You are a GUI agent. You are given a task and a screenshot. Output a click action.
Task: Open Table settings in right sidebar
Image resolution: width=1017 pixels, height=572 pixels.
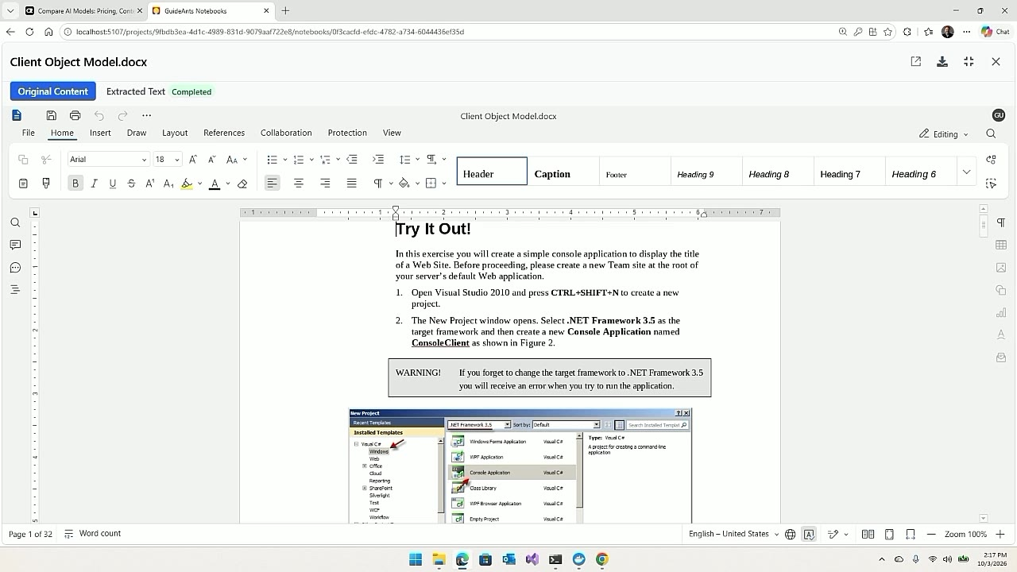point(1001,245)
